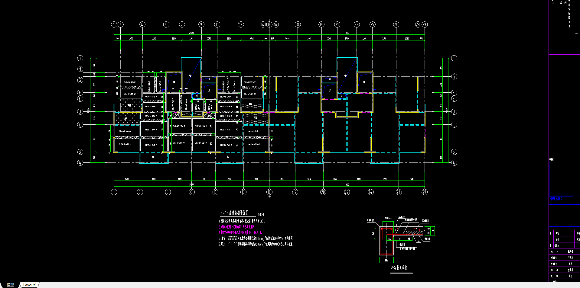This screenshot has height=288, width=580.
Task: Select the 2~18层叠合板平面图 drawing title
Action: pyautogui.click(x=234, y=213)
